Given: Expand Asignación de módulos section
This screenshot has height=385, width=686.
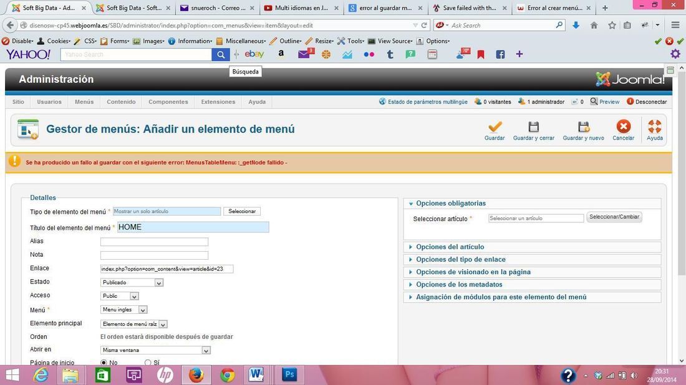Looking at the screenshot, I should tap(501, 297).
